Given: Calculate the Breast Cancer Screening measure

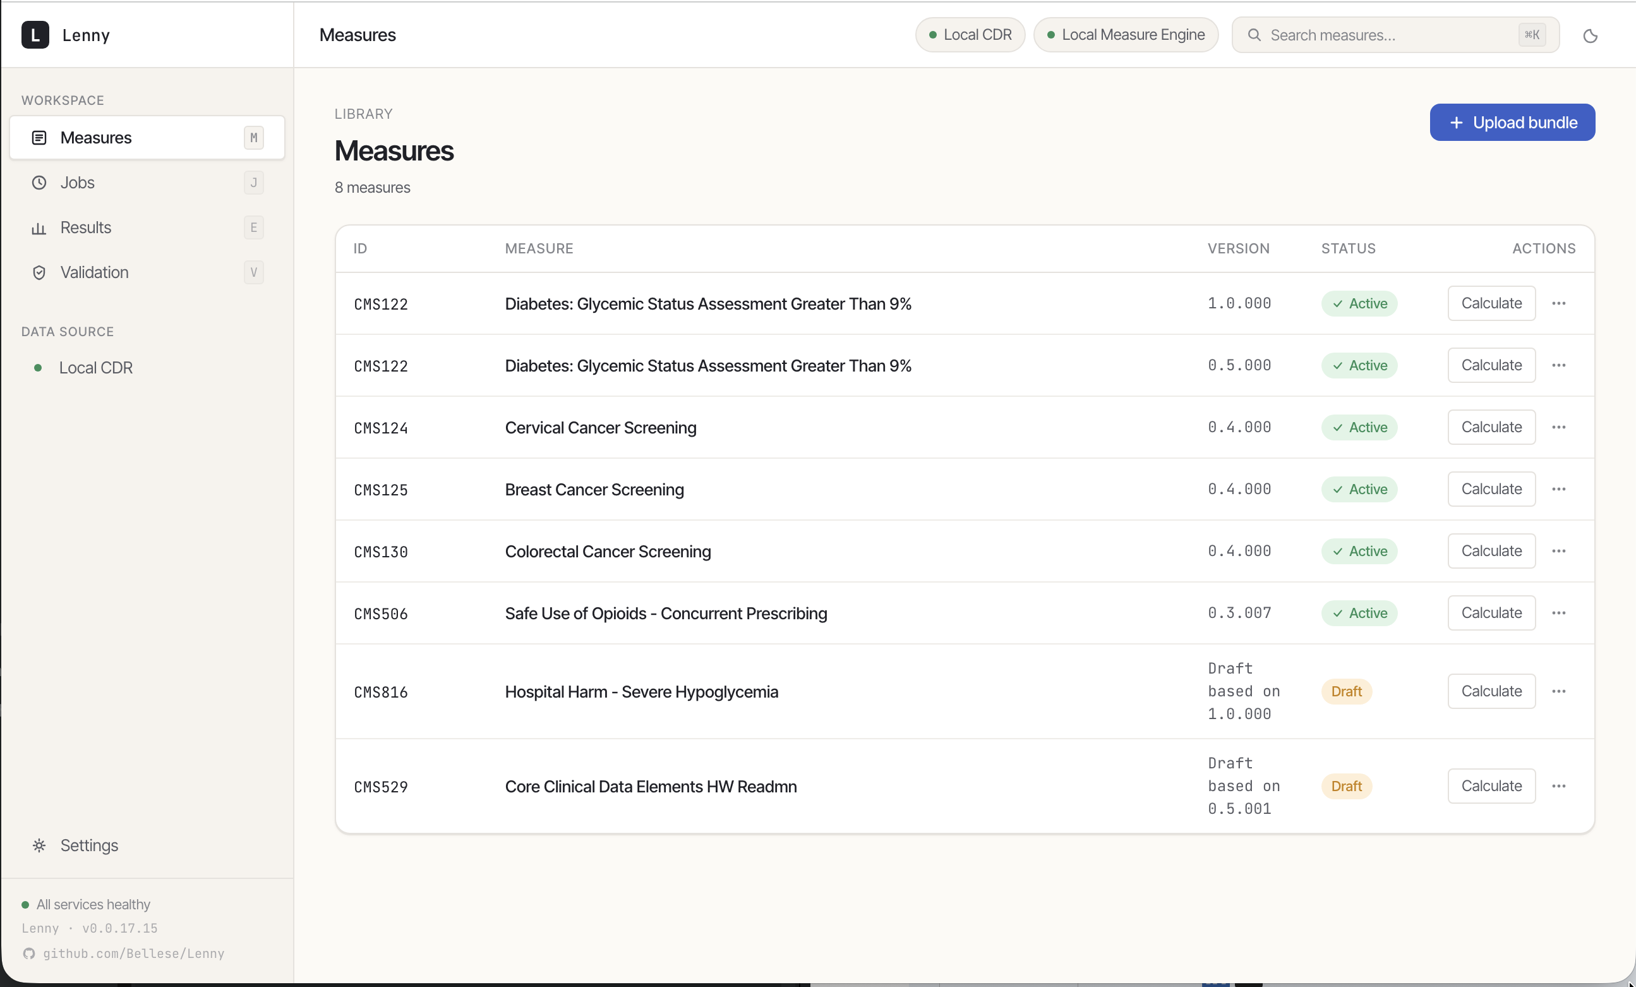Looking at the screenshot, I should pyautogui.click(x=1491, y=489).
